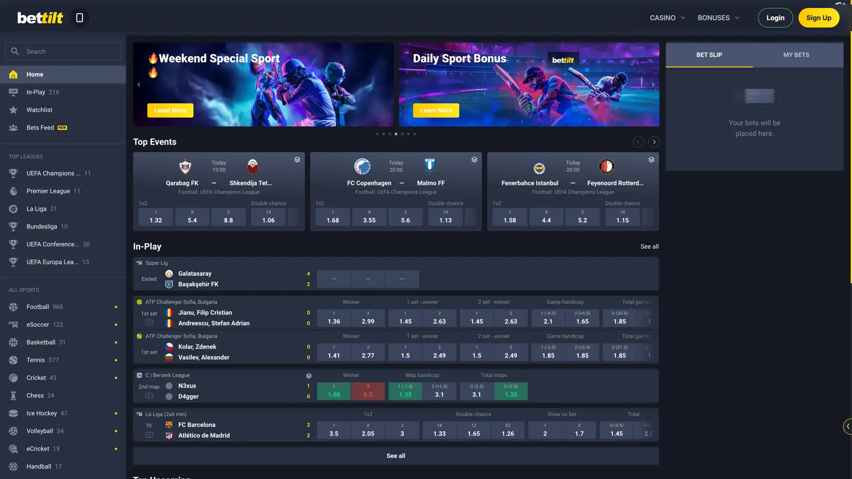This screenshot has width=852, height=479.
Task: Select green 1.08 odds for N3xus
Action: pyautogui.click(x=334, y=391)
